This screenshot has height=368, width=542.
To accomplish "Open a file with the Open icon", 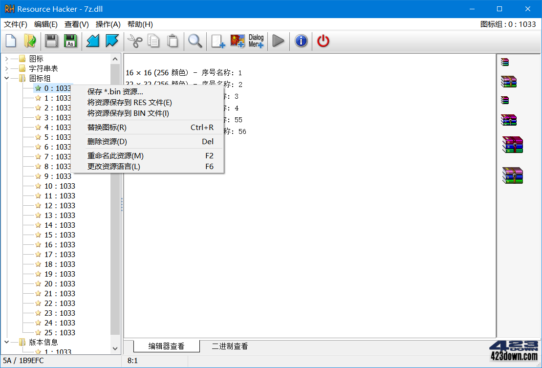I will coord(30,41).
